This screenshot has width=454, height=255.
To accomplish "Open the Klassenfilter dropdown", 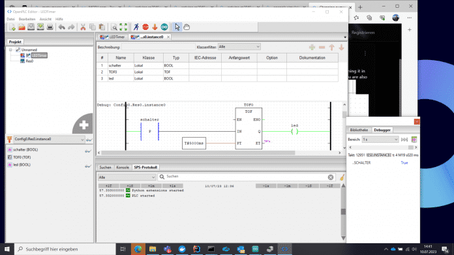I will [239, 47].
